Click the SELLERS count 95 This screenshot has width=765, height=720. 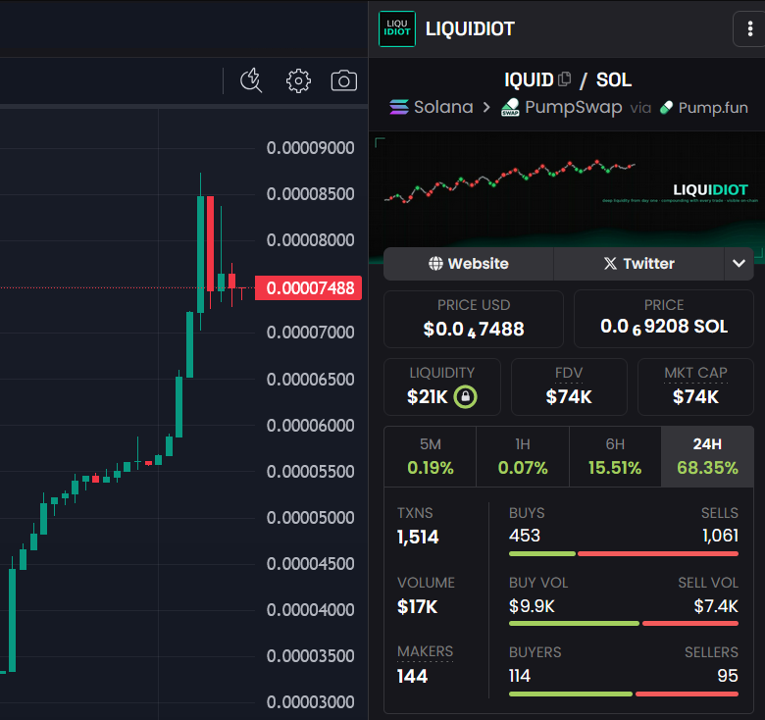(728, 676)
